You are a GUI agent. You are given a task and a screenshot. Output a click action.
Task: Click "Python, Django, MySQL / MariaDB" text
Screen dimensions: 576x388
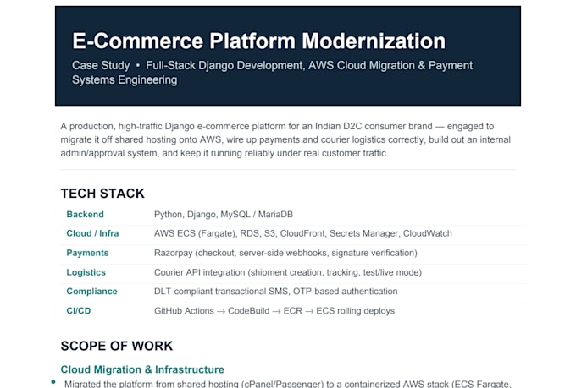click(224, 214)
